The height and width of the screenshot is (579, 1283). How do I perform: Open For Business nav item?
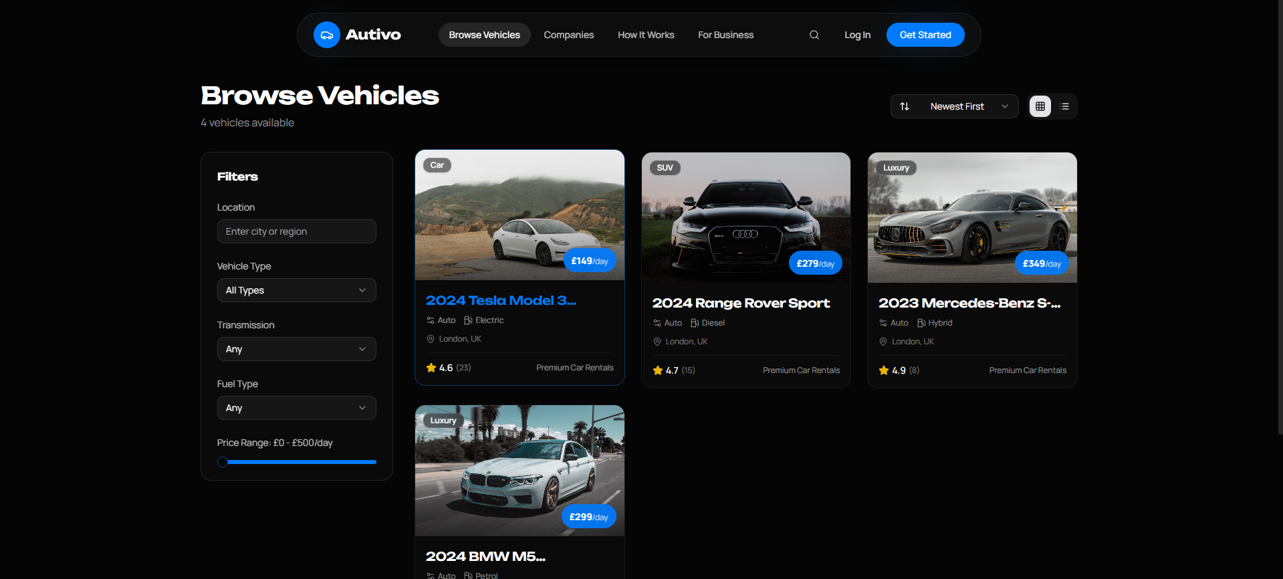pyautogui.click(x=725, y=35)
